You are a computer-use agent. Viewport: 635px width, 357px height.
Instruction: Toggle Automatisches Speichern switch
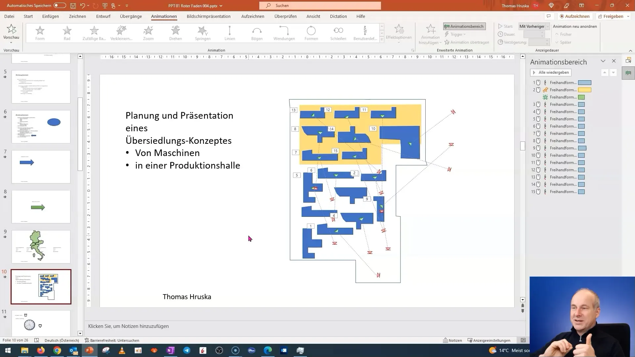60,6
